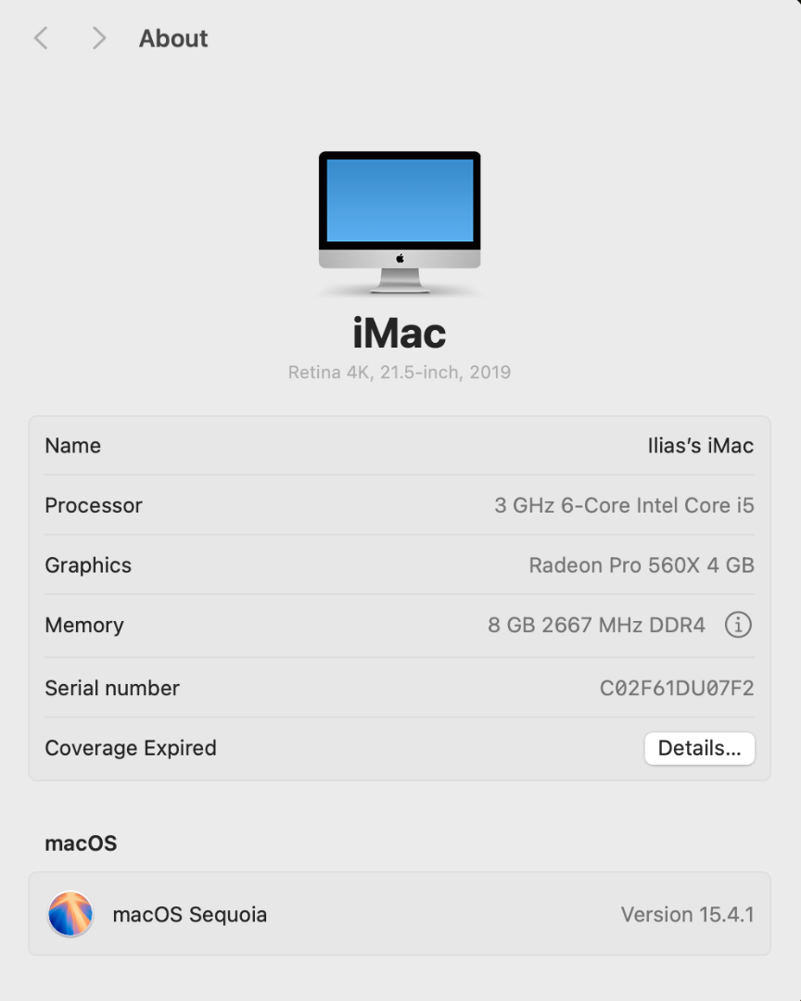Click the 8 GB 2667 MHz DDR4 text
Viewport: 801px width, 1001px height.
point(597,625)
